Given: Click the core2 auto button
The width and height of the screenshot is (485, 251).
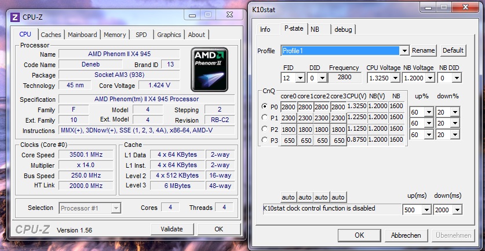Looking at the screenshot, I should coord(321,197).
